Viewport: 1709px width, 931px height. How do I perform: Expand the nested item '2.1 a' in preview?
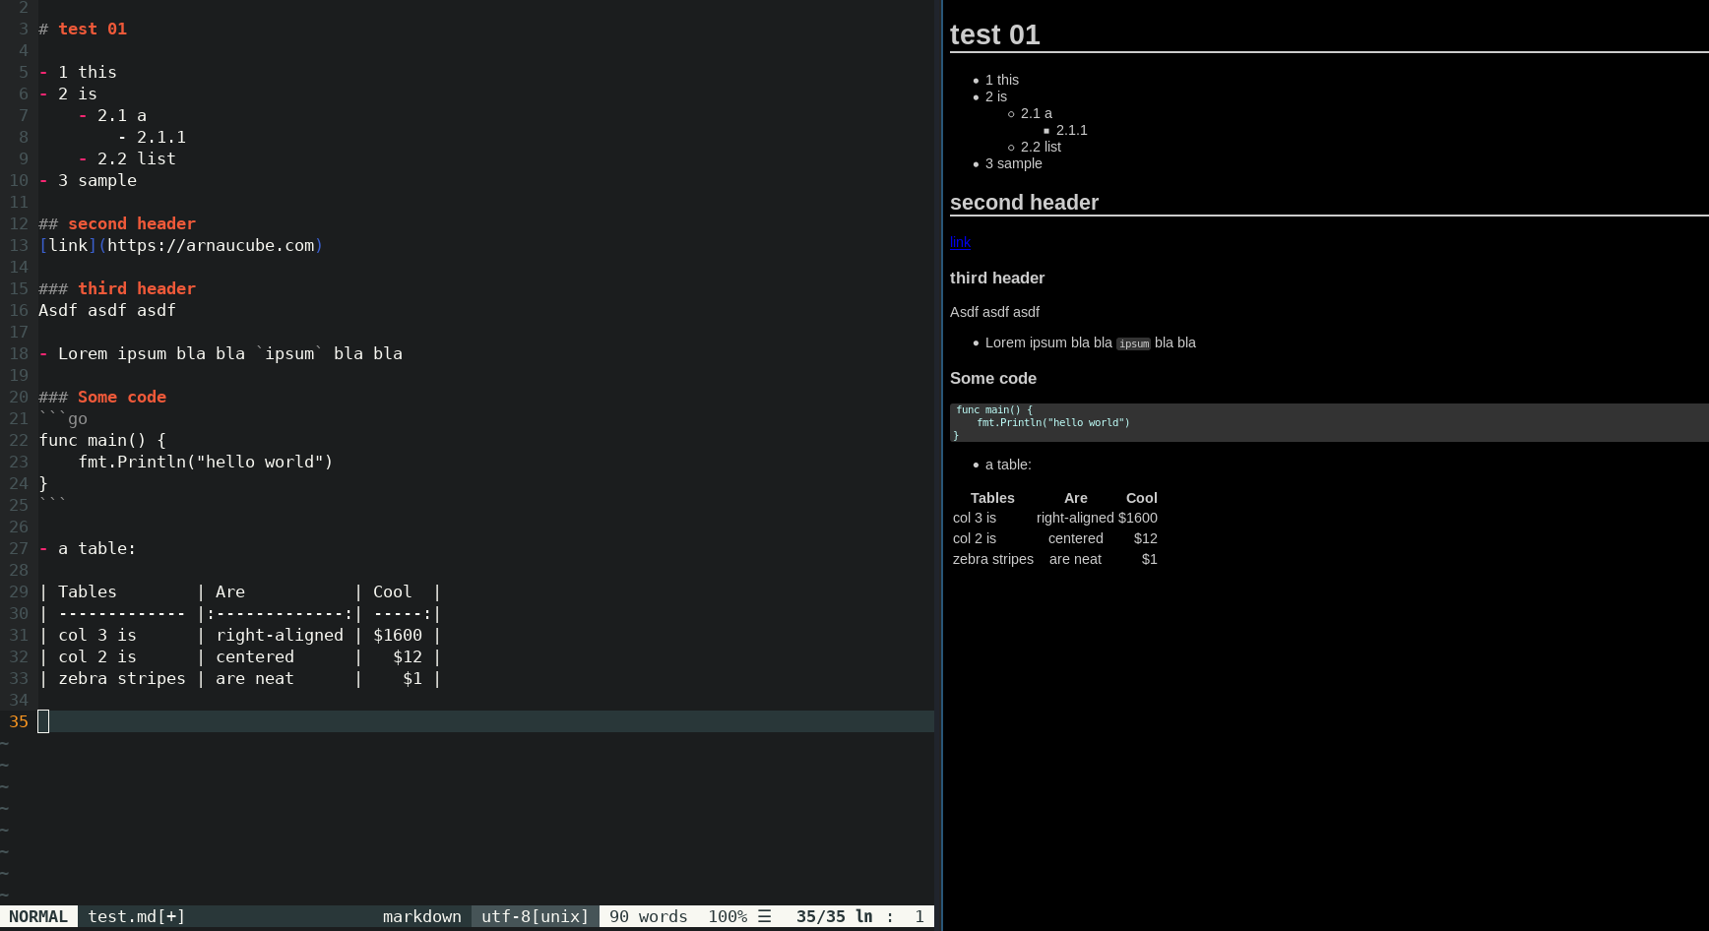(x=1035, y=113)
